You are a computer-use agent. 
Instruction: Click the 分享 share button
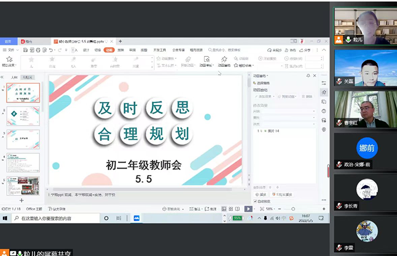pos(305,50)
